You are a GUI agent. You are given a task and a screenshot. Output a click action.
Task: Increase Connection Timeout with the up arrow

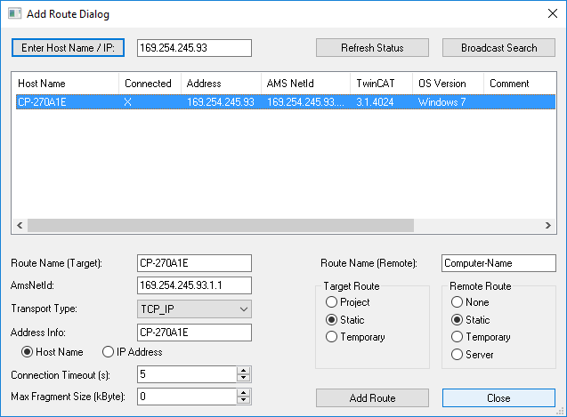(x=244, y=371)
